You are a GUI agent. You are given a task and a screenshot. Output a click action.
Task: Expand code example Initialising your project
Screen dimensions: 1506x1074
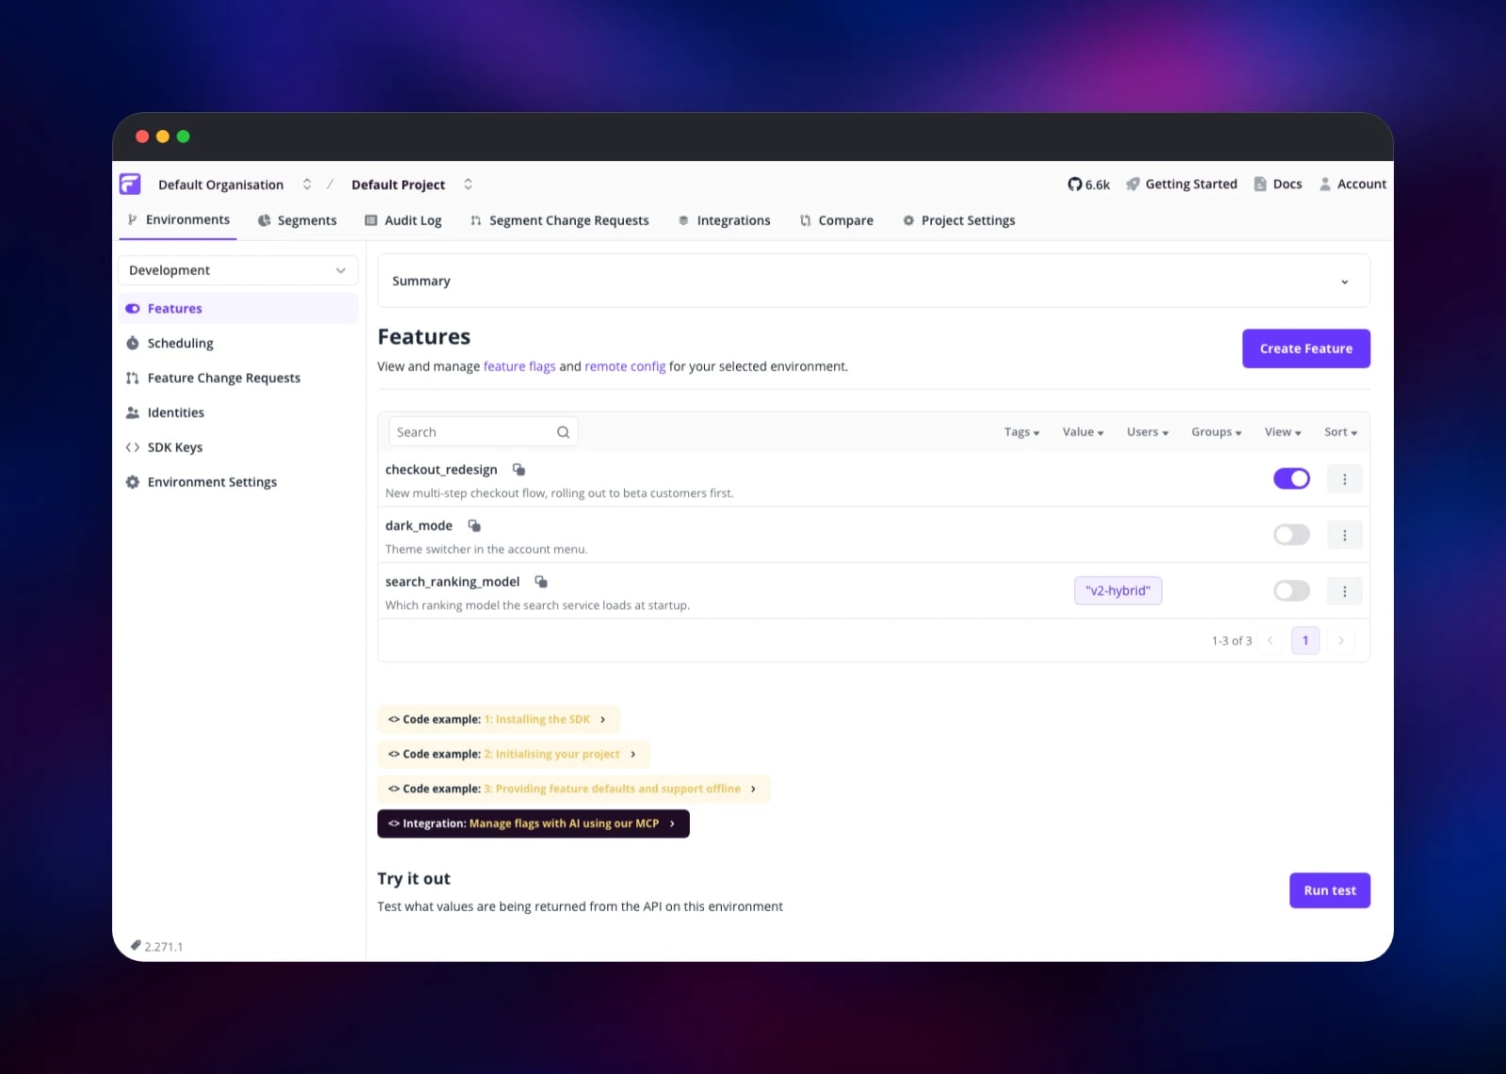click(514, 755)
